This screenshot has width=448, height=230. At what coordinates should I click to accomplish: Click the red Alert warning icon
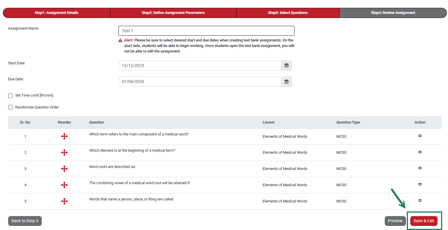(120, 40)
